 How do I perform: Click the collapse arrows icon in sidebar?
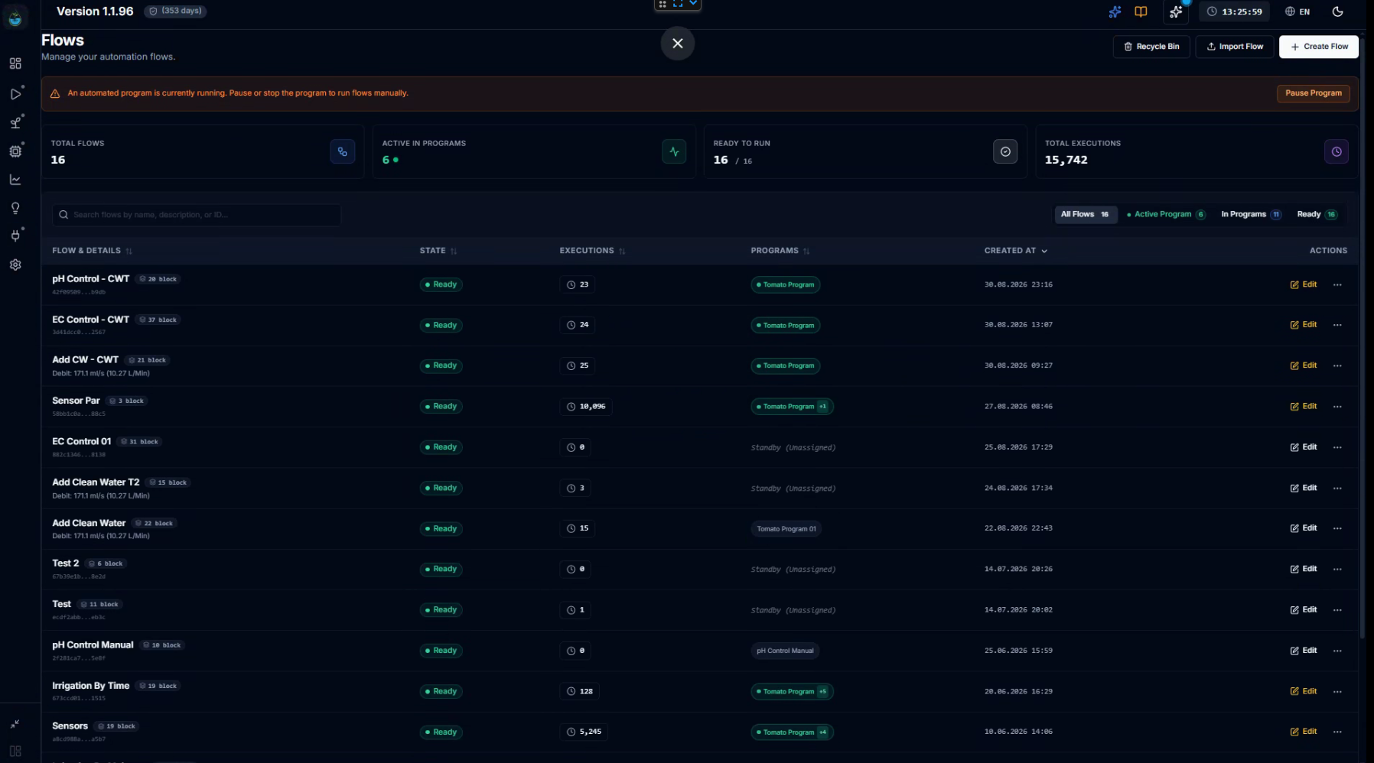15,724
